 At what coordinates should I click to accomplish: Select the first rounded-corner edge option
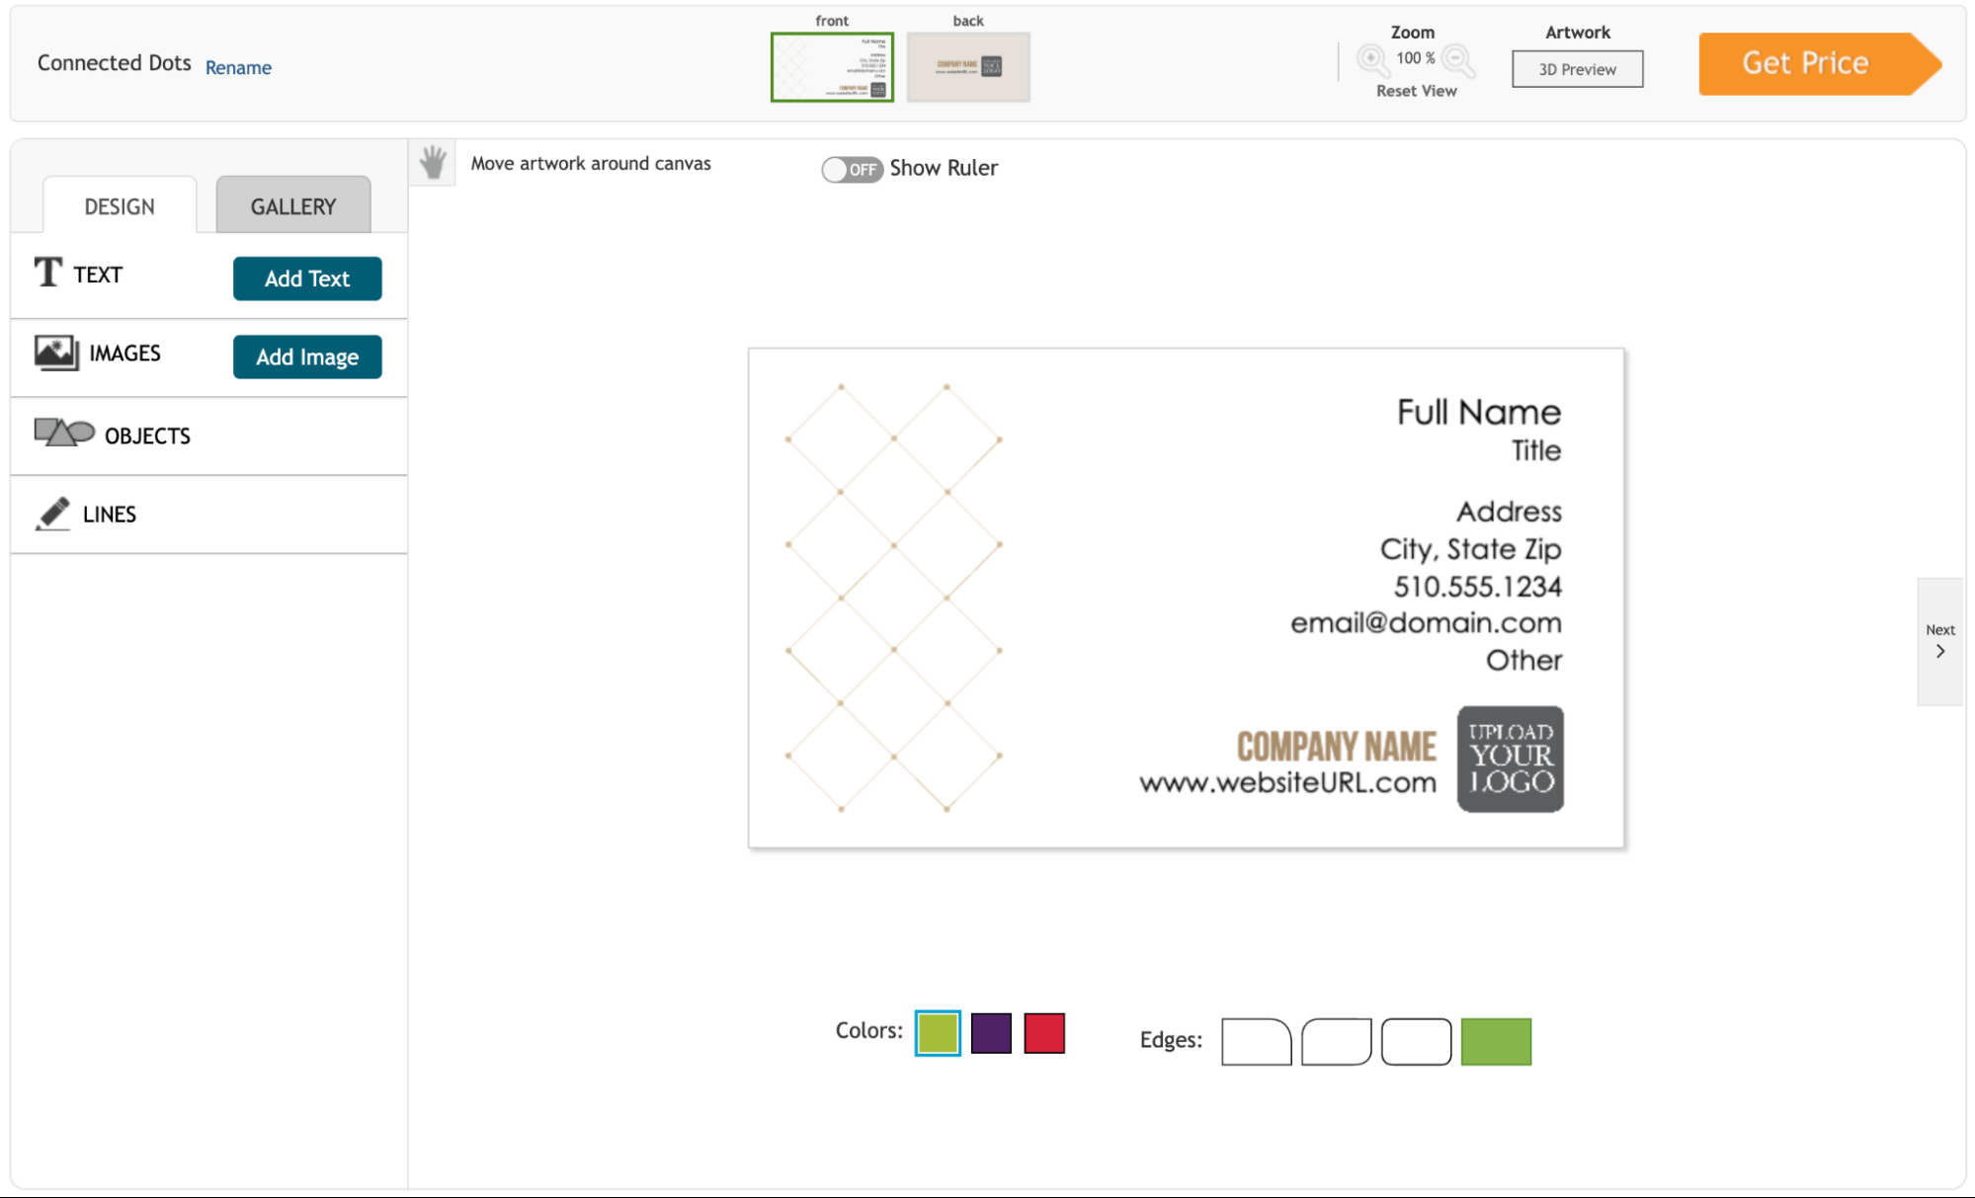click(x=1256, y=1041)
